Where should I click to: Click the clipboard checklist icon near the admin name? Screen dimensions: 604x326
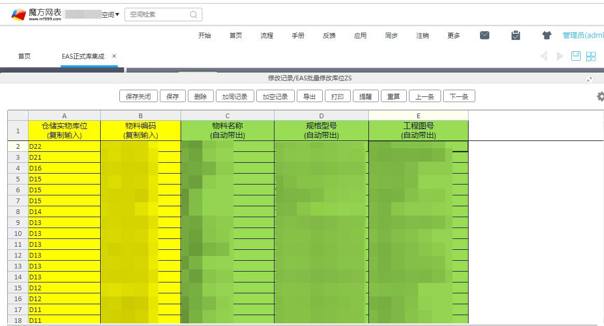point(515,35)
